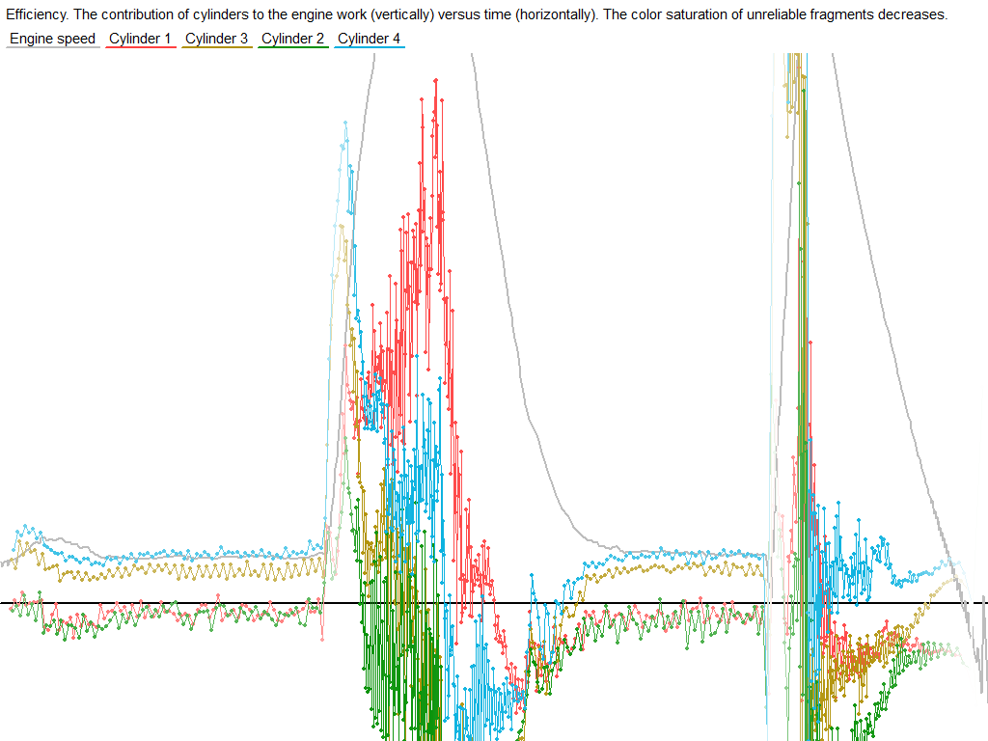Click gray color line under Engine speed legend
Viewport: 988px width, 741px height.
[x=52, y=48]
